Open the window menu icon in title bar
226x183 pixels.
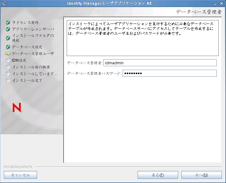tap(4, 4)
